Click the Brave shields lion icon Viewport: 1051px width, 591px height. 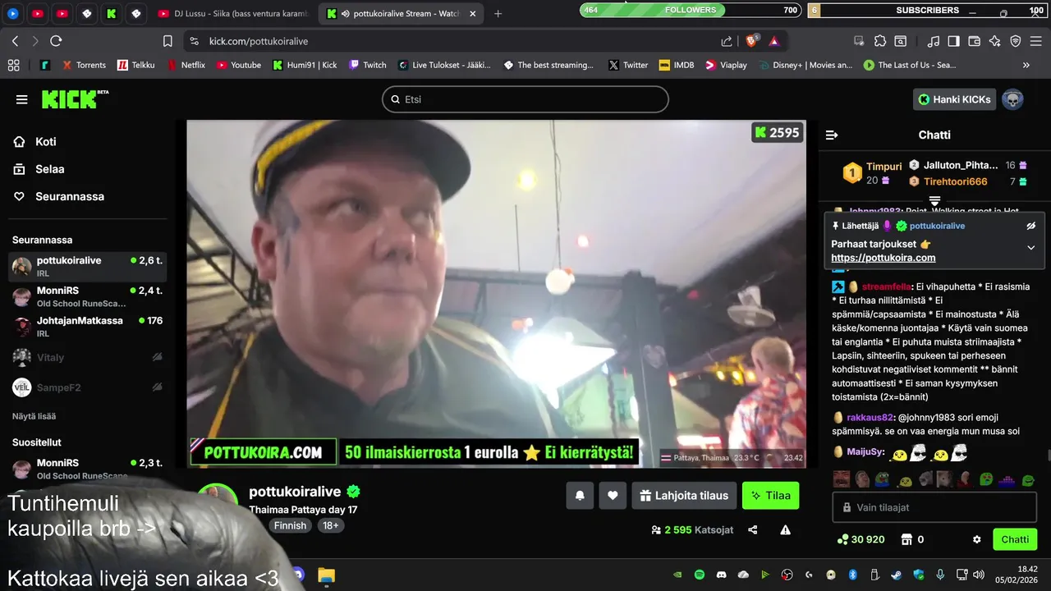pyautogui.click(x=753, y=40)
